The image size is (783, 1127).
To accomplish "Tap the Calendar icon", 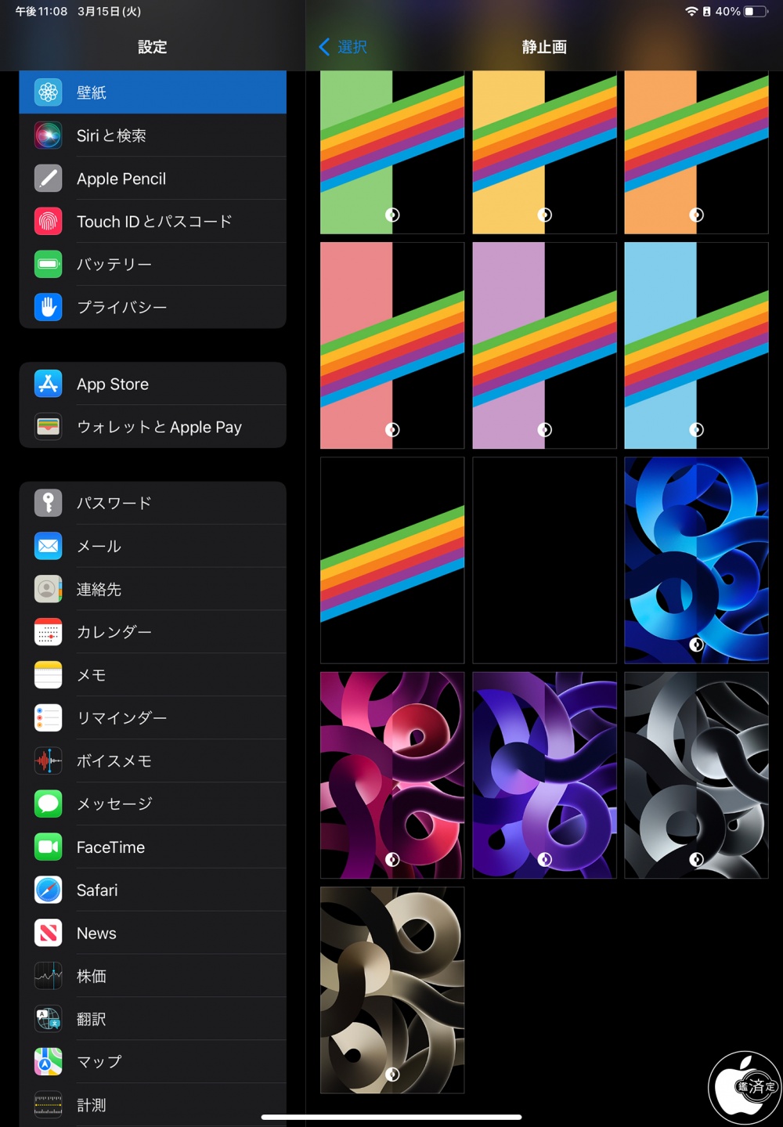I will [48, 632].
